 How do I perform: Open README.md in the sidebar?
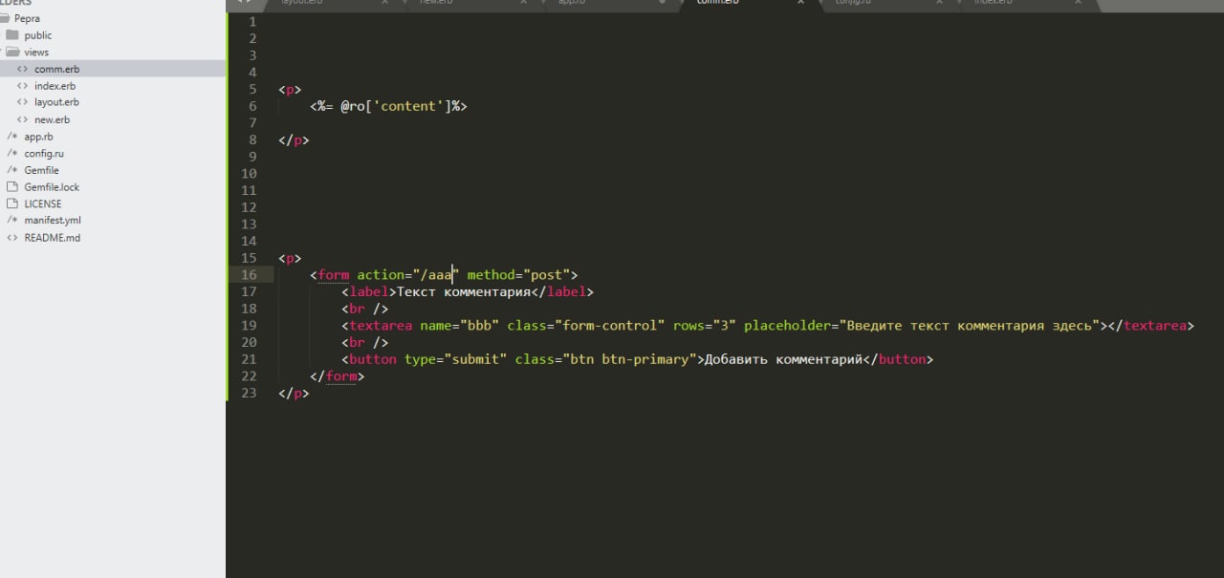click(52, 238)
